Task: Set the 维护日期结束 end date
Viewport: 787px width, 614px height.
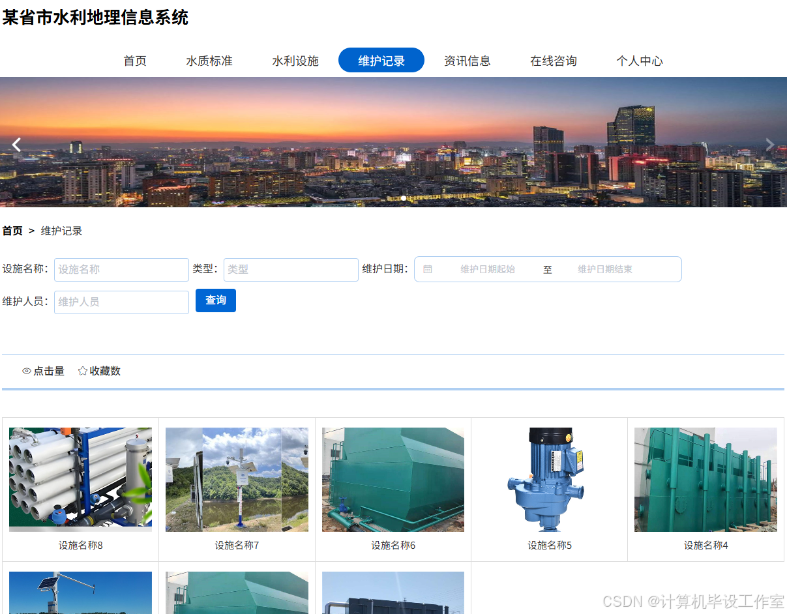Action: click(x=605, y=269)
